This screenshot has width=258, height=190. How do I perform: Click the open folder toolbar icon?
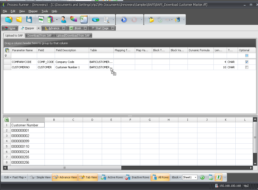click(19, 20)
